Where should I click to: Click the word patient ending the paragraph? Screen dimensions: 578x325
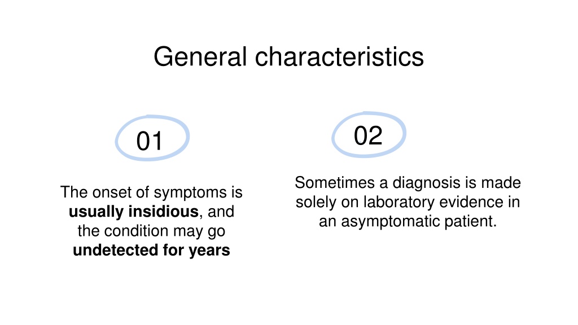pyautogui.click(x=470, y=221)
